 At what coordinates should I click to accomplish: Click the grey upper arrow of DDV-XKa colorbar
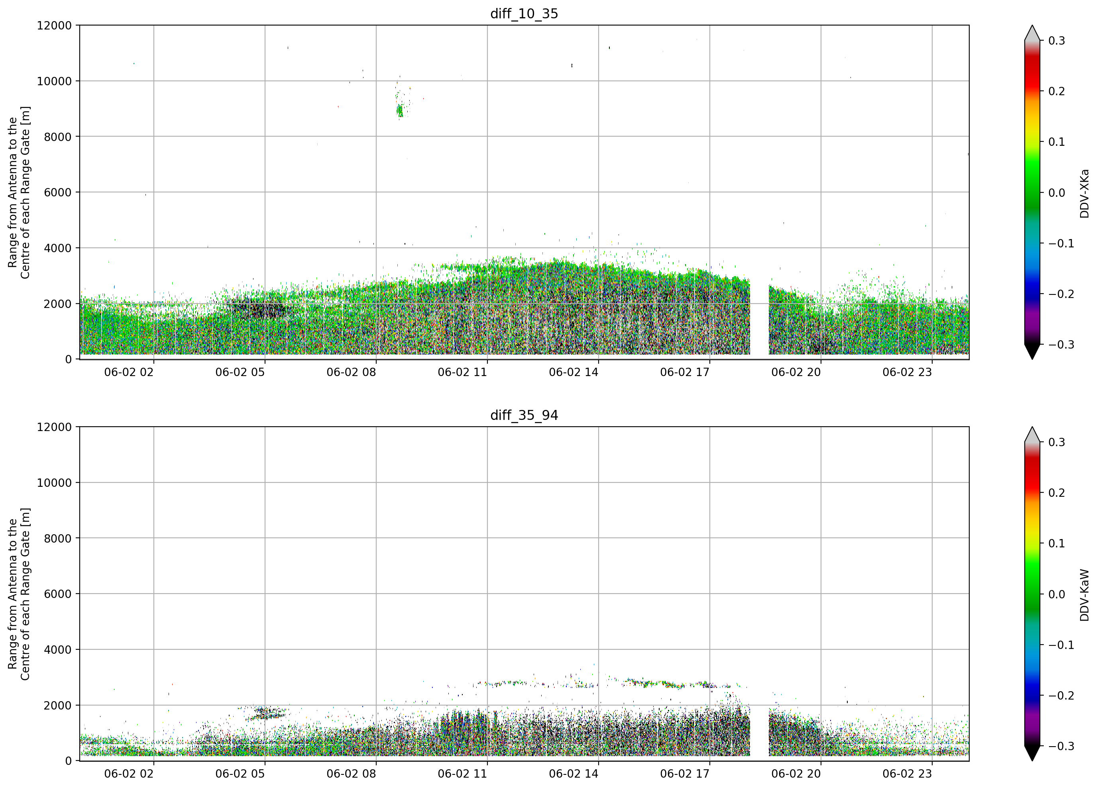[x=1032, y=33]
